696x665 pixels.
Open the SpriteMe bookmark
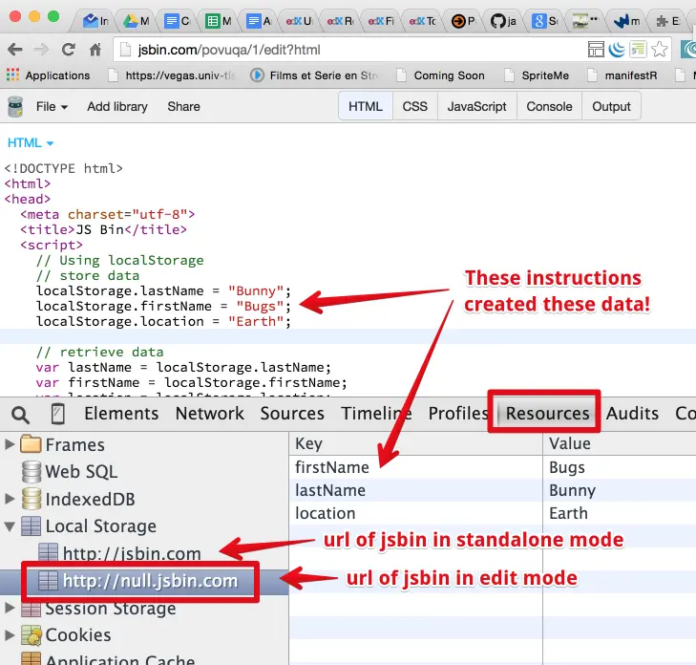538,75
